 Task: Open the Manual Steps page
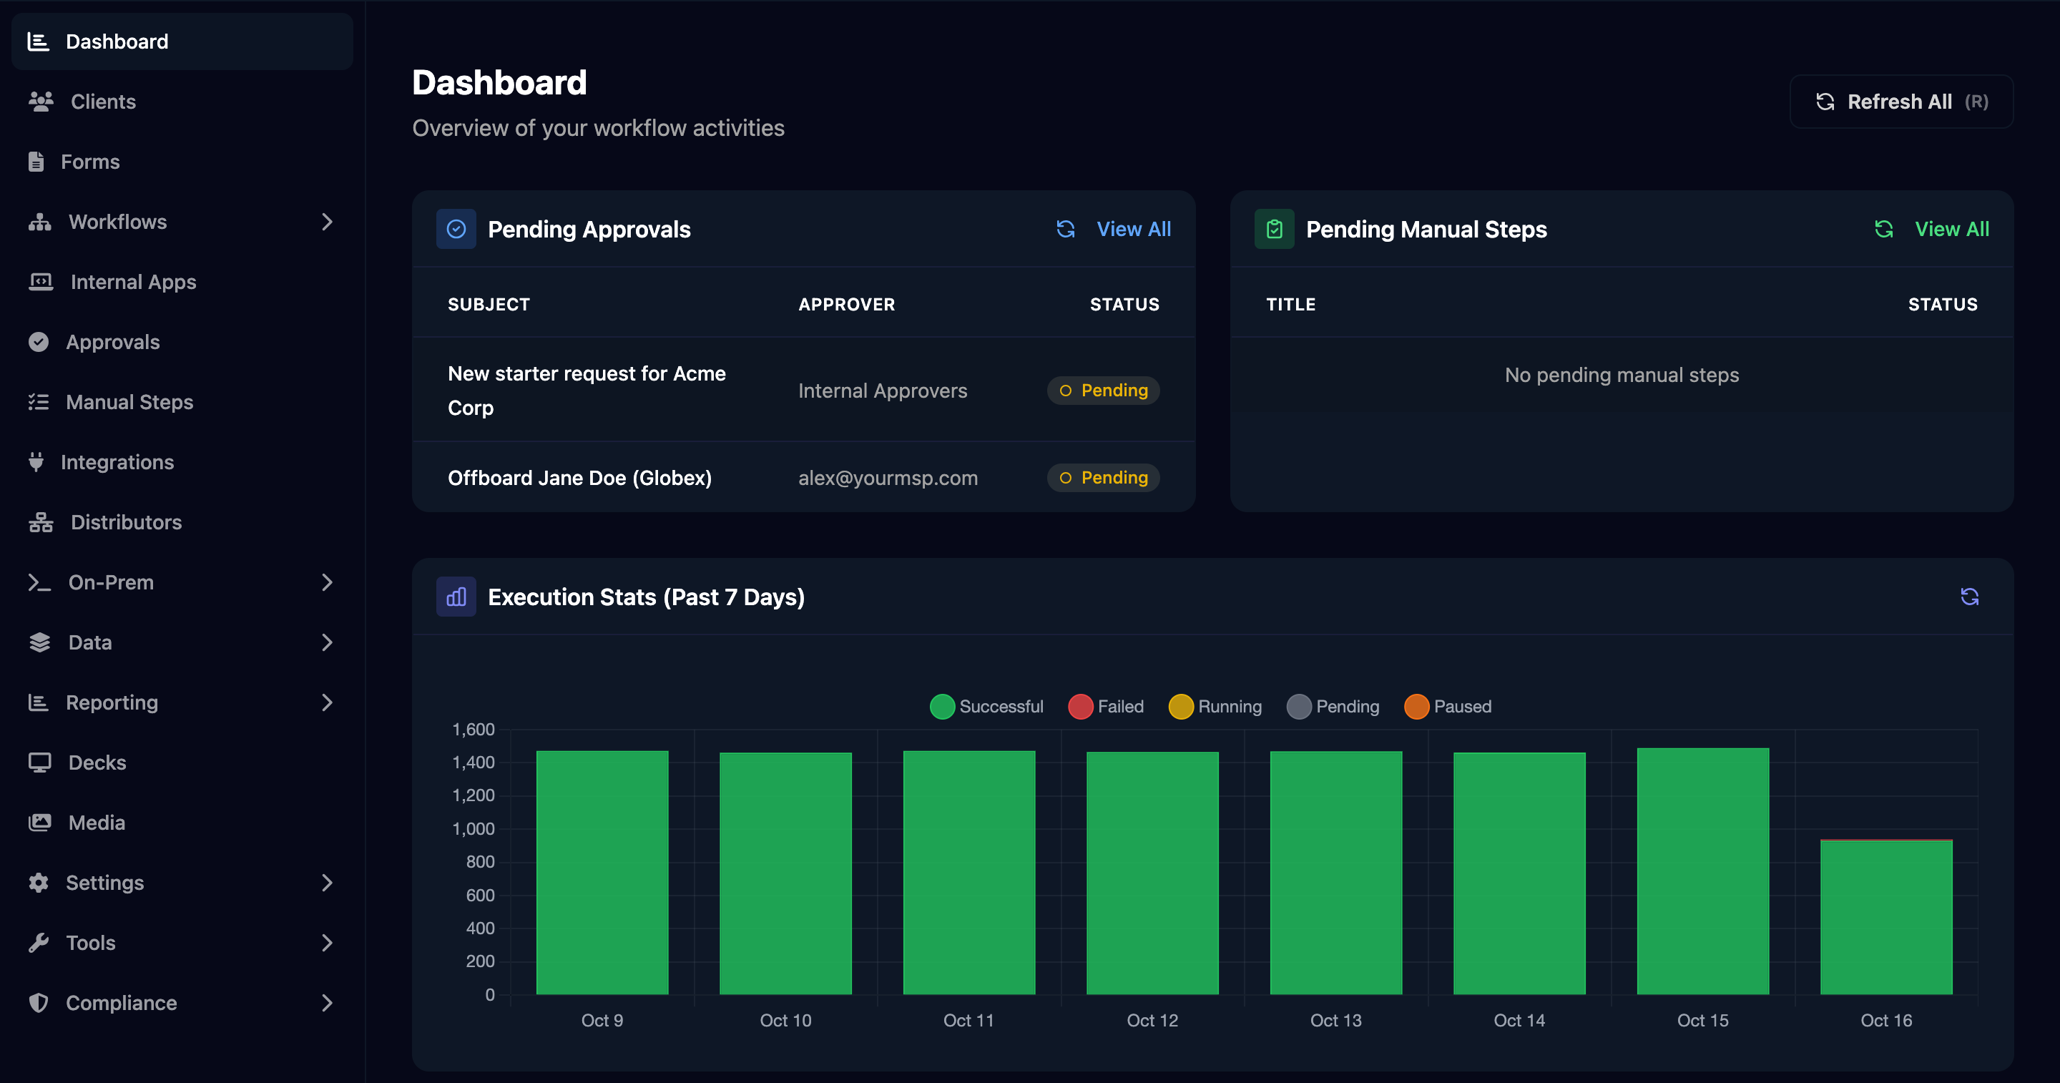point(182,401)
